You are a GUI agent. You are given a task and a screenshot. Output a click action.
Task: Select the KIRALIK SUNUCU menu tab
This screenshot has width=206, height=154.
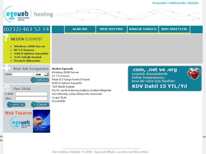(143, 29)
